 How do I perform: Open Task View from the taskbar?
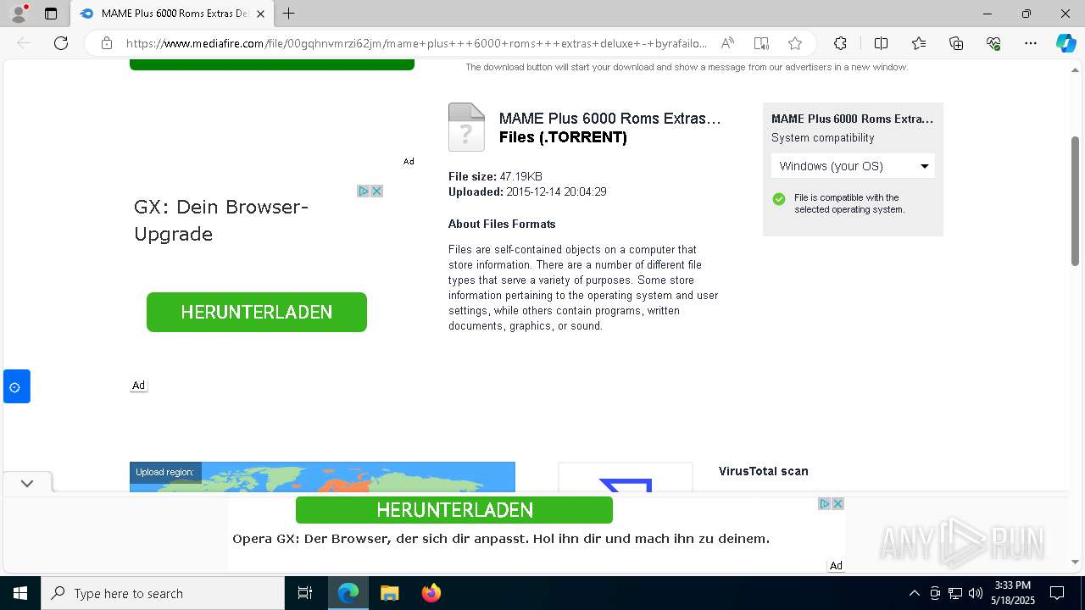click(x=305, y=593)
